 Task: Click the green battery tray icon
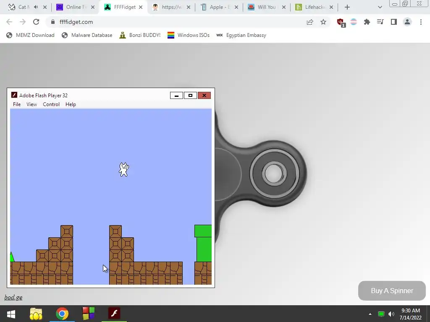[x=381, y=314]
